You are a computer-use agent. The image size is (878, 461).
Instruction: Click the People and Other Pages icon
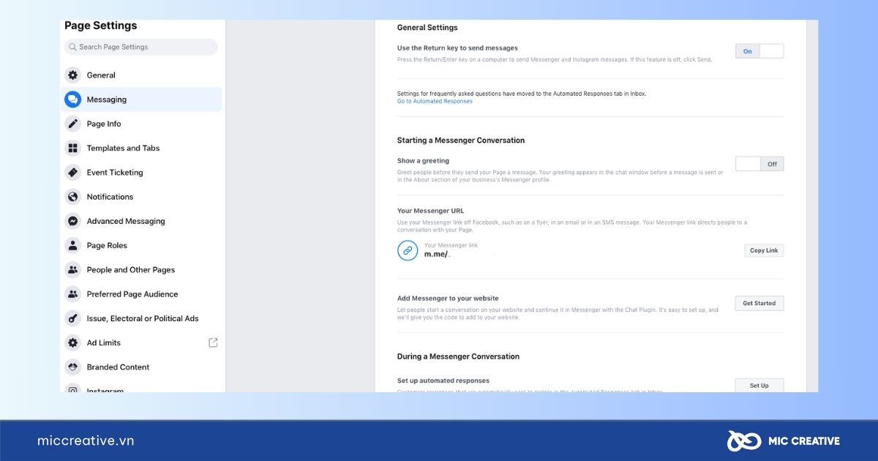(x=72, y=270)
